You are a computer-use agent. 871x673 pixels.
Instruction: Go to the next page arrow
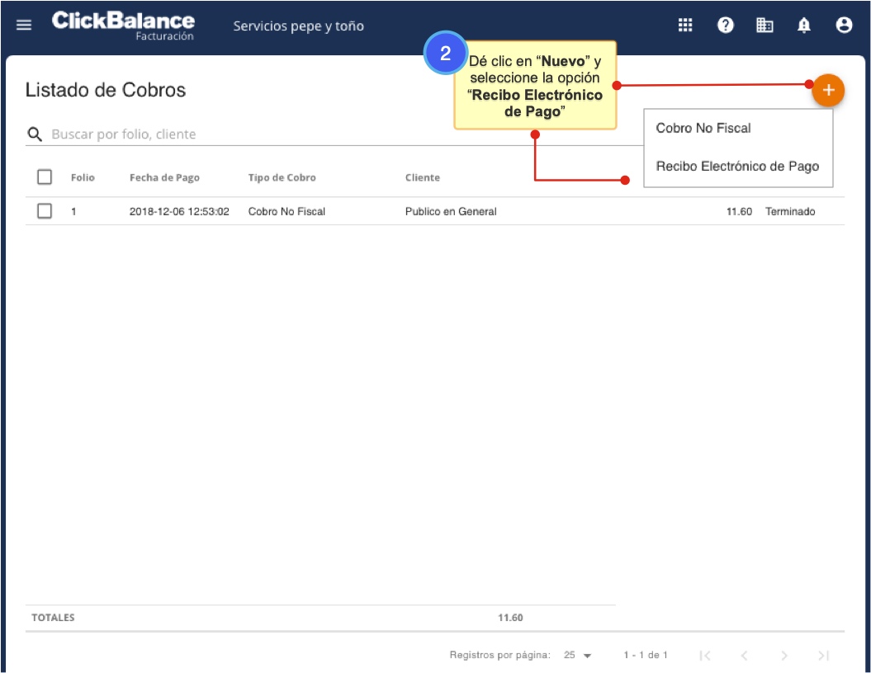784,655
